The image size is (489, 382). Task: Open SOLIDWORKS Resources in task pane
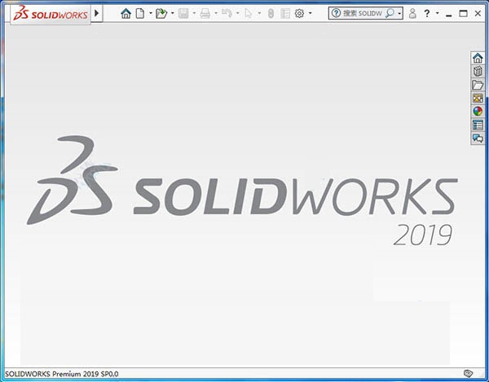pos(478,59)
